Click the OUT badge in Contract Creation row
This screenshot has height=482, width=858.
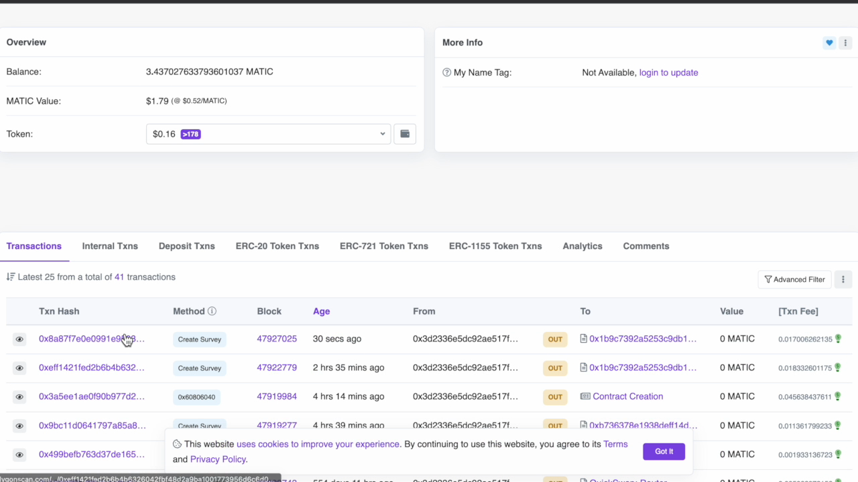point(555,397)
